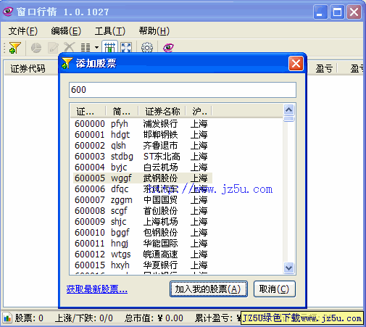Click the pink eye toolbar icon
This screenshot has height=327, width=366.
(168, 48)
